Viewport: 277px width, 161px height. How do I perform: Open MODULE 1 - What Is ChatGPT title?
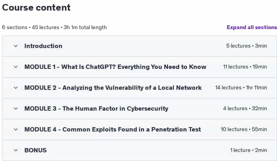pyautogui.click(x=115, y=67)
